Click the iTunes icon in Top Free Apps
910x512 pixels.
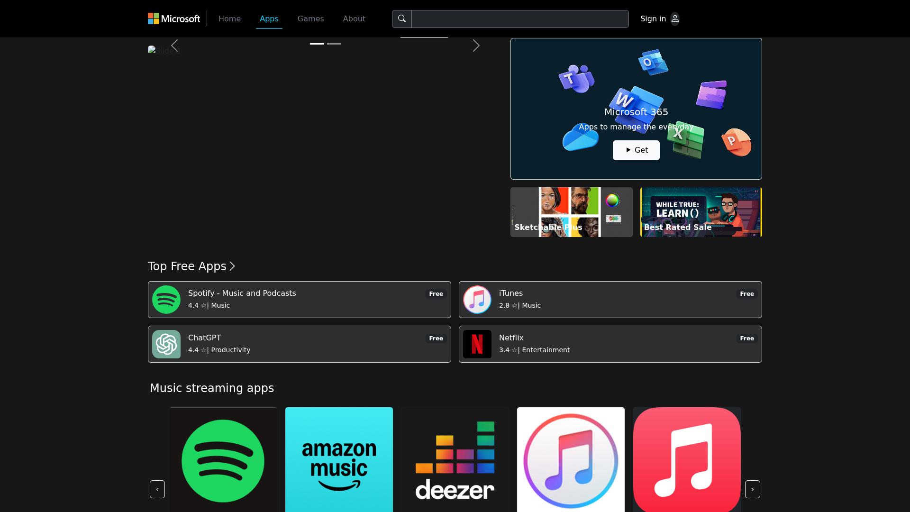(x=477, y=300)
